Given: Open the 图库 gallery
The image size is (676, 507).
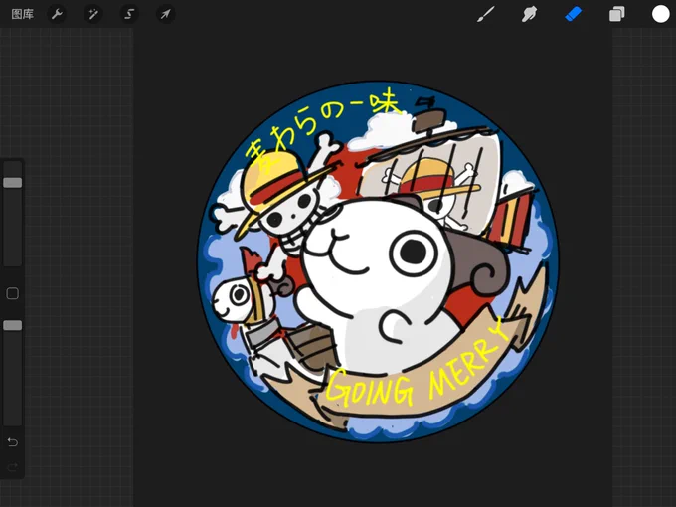Looking at the screenshot, I should (x=23, y=14).
